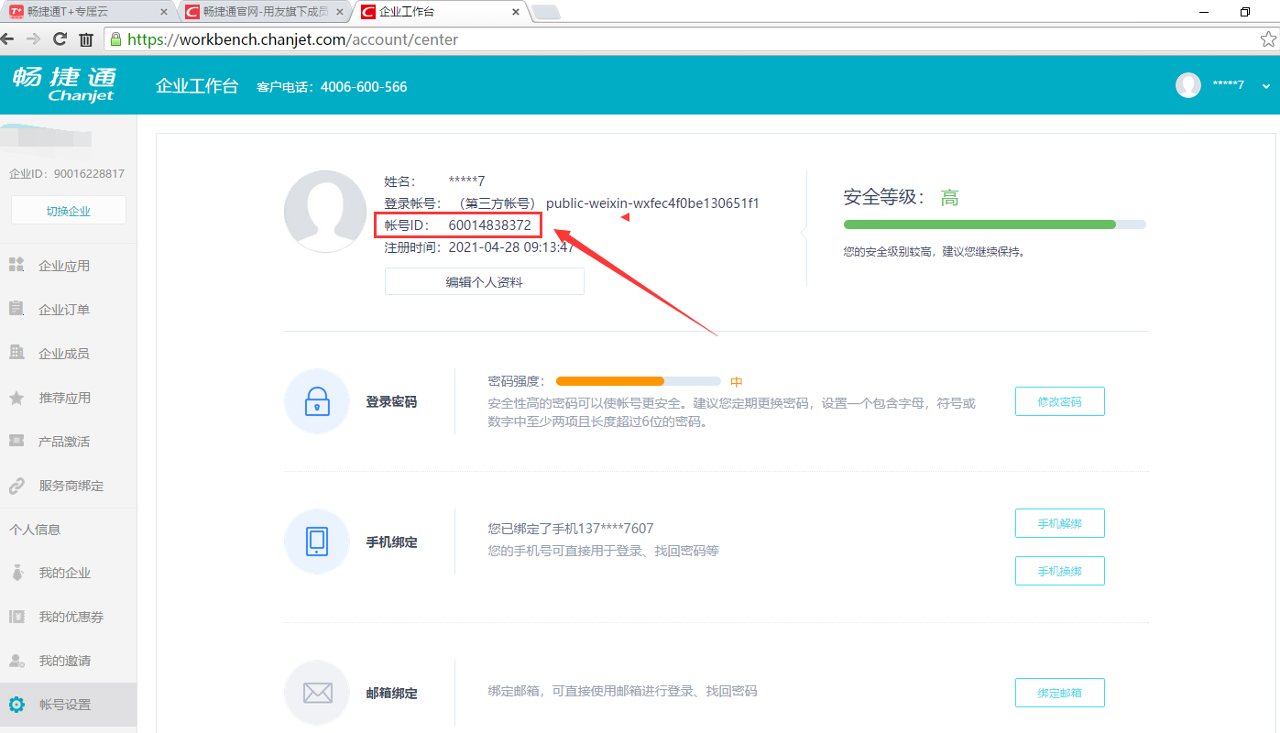Image resolution: width=1280 pixels, height=733 pixels.
Task: Switch to the 畅捷通官网 browser tab
Action: [266, 12]
